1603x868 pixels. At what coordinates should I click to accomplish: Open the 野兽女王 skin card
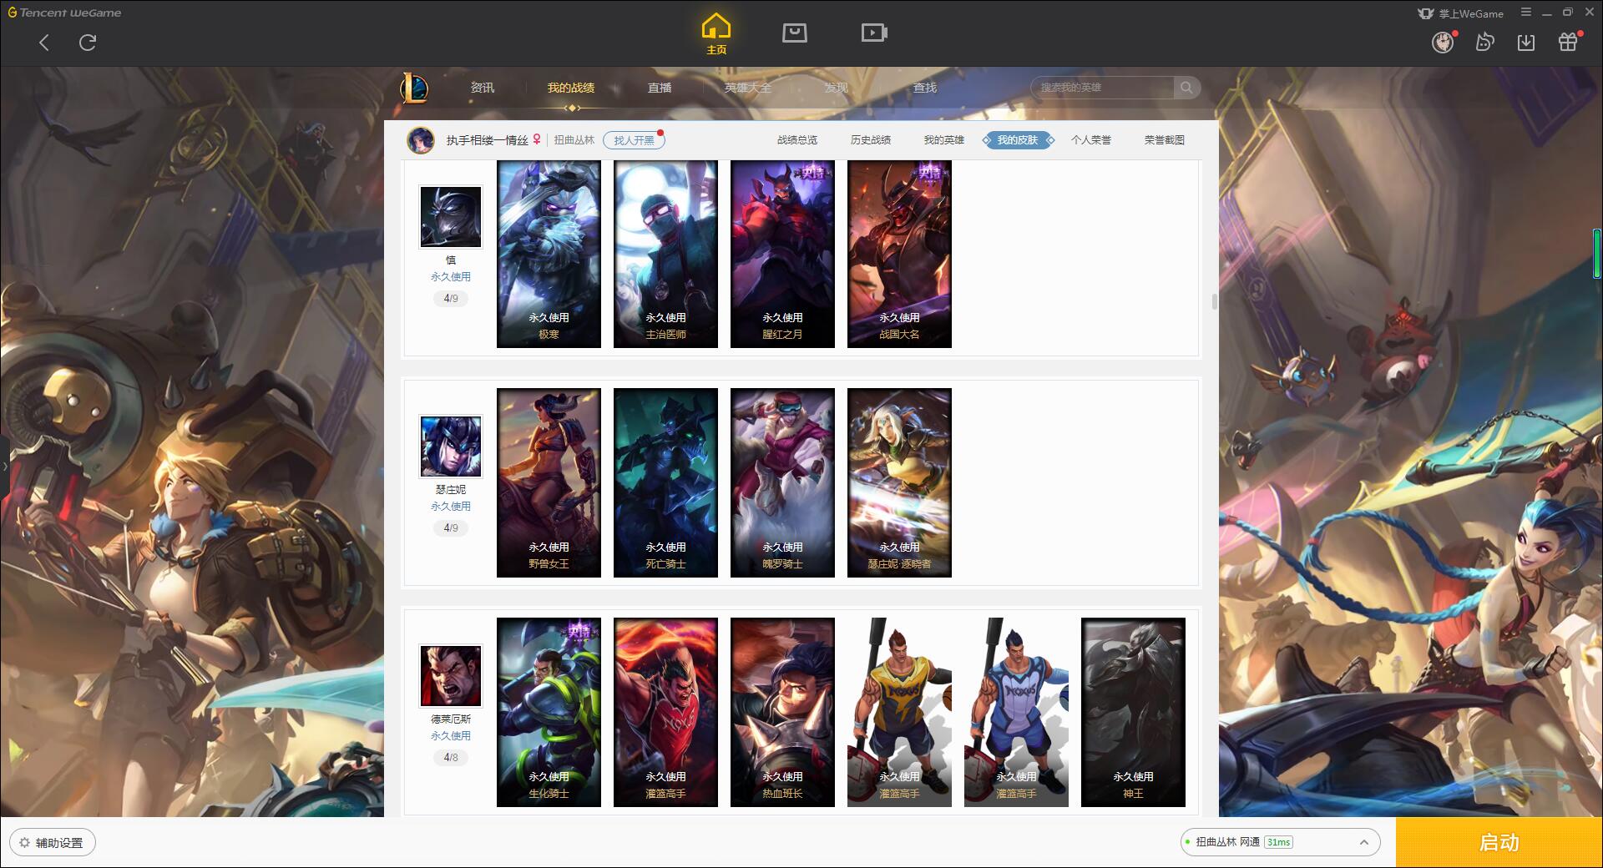[x=549, y=482]
